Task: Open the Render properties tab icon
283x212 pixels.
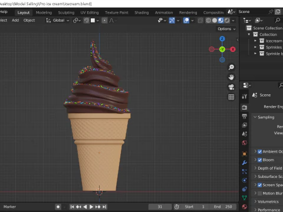Action: (x=245, y=107)
